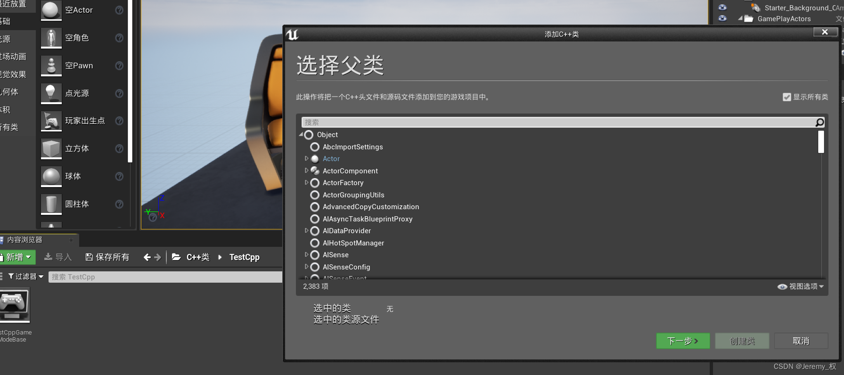
Task: Select AIHotSpotManager class
Action: [353, 243]
